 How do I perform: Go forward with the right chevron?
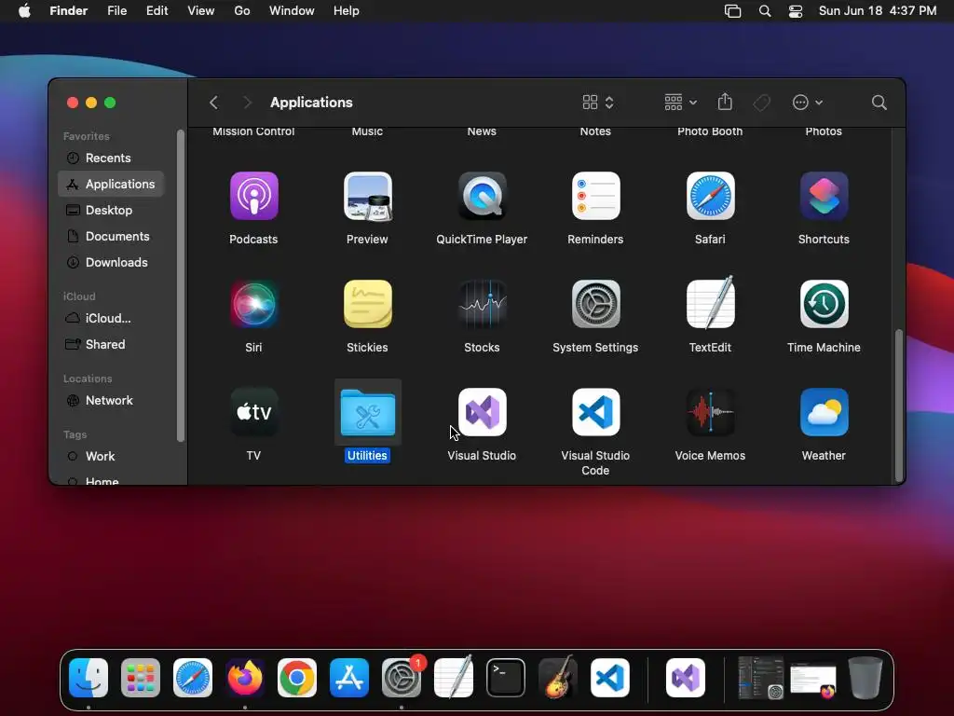247,103
